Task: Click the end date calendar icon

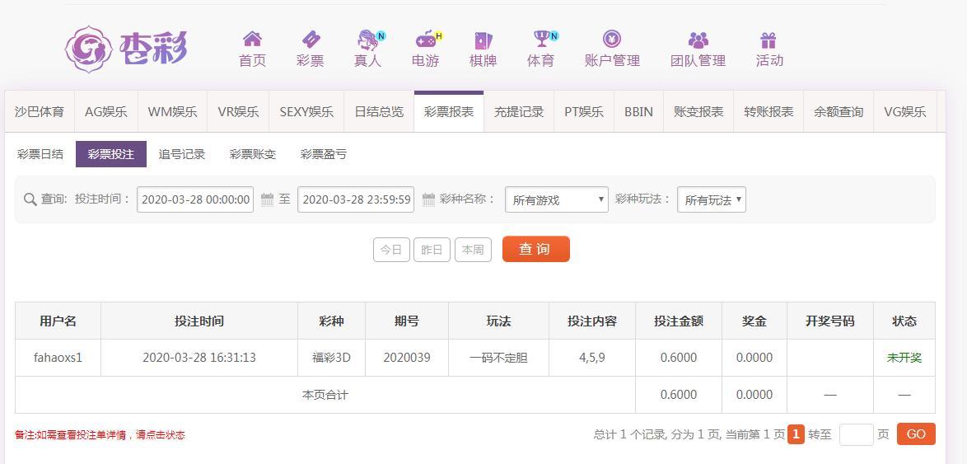Action: click(x=428, y=199)
